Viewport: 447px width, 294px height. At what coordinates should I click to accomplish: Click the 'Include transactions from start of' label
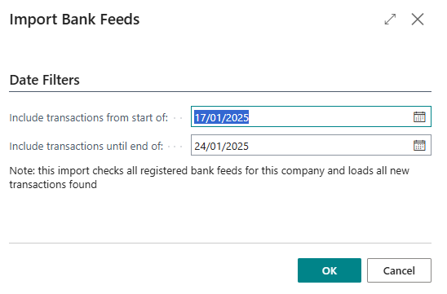click(89, 117)
